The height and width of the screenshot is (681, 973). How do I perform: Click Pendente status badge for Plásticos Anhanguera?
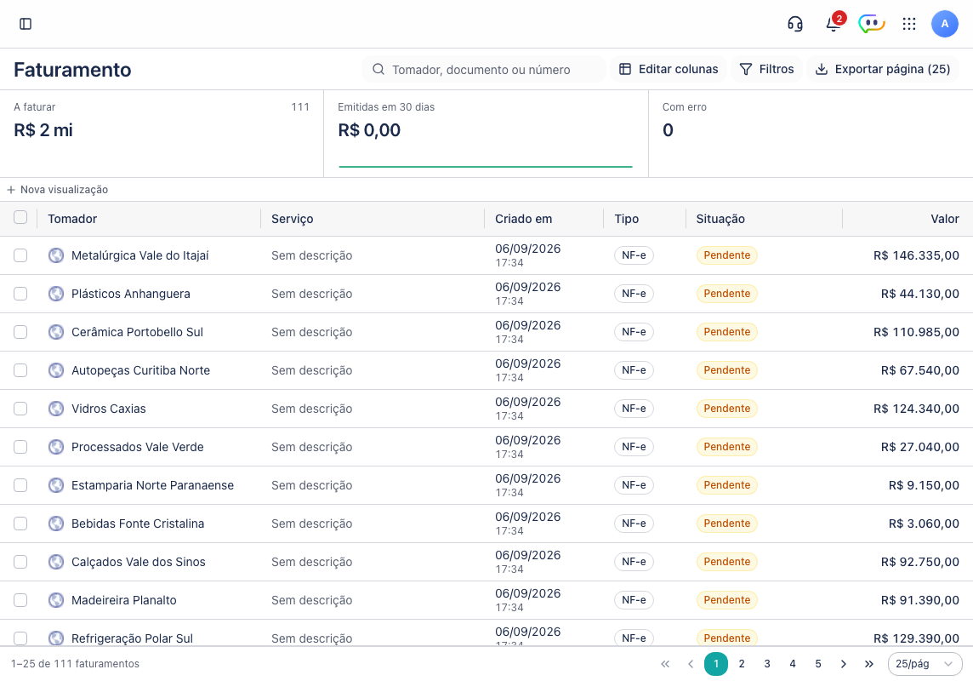[726, 294]
